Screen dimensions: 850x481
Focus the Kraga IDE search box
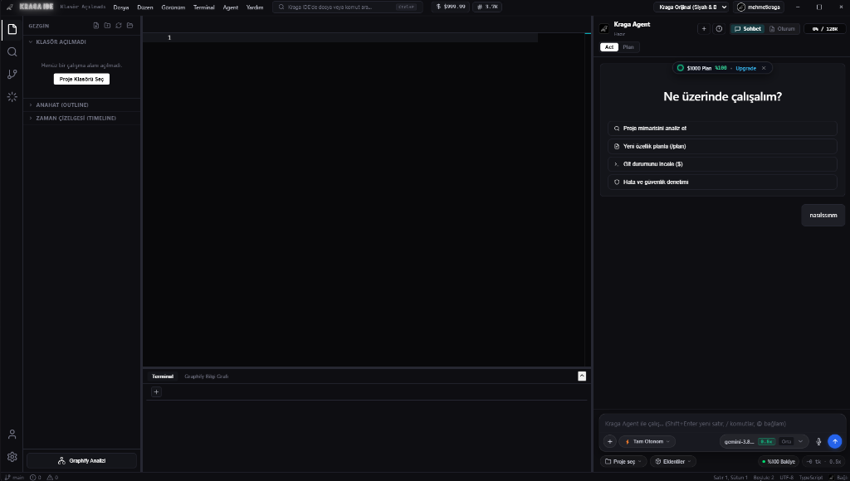click(348, 7)
